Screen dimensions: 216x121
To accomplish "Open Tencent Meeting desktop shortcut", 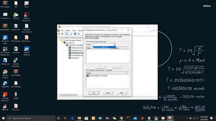I will (x=26, y=51).
